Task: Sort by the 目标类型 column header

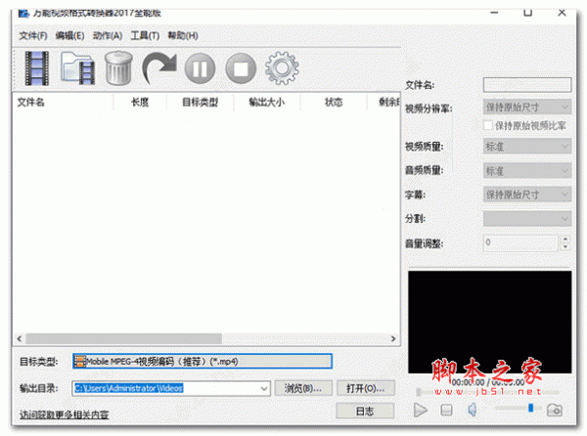Action: [200, 102]
